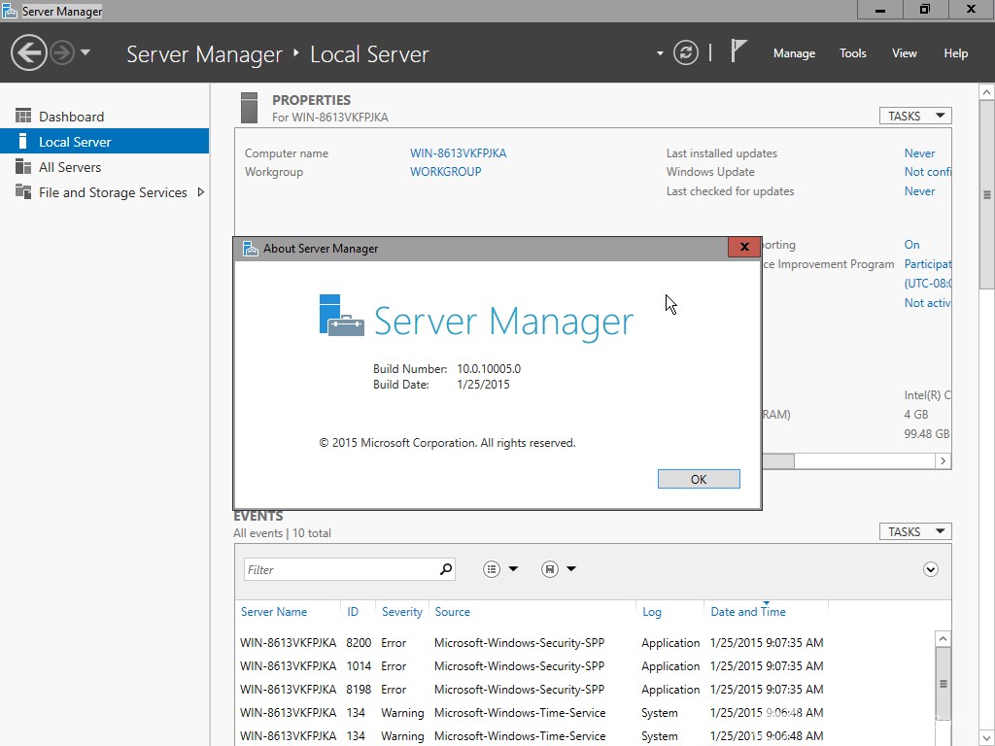Click the WORKGROUP link
Screen dimensions: 995x746
[x=445, y=171]
